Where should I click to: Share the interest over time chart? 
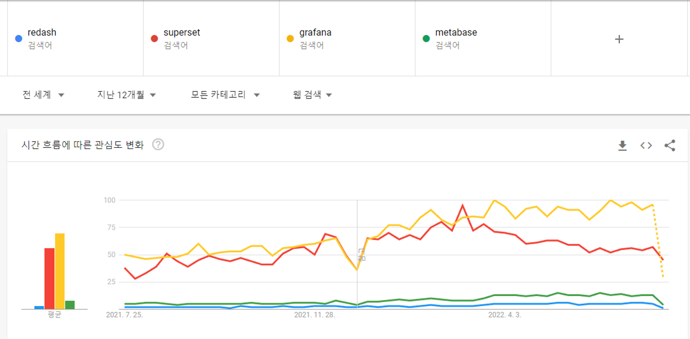(x=670, y=146)
